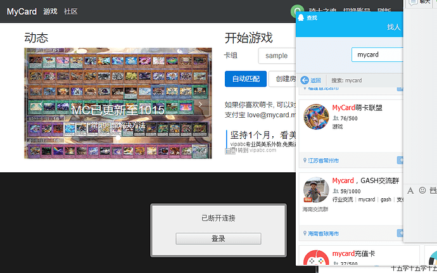Click the 海南省琼海市 location link
The image size is (437, 273).
tap(323, 234)
